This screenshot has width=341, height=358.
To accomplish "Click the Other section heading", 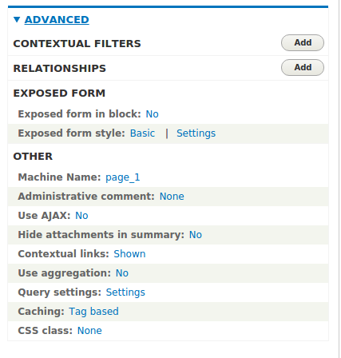I will click(33, 157).
